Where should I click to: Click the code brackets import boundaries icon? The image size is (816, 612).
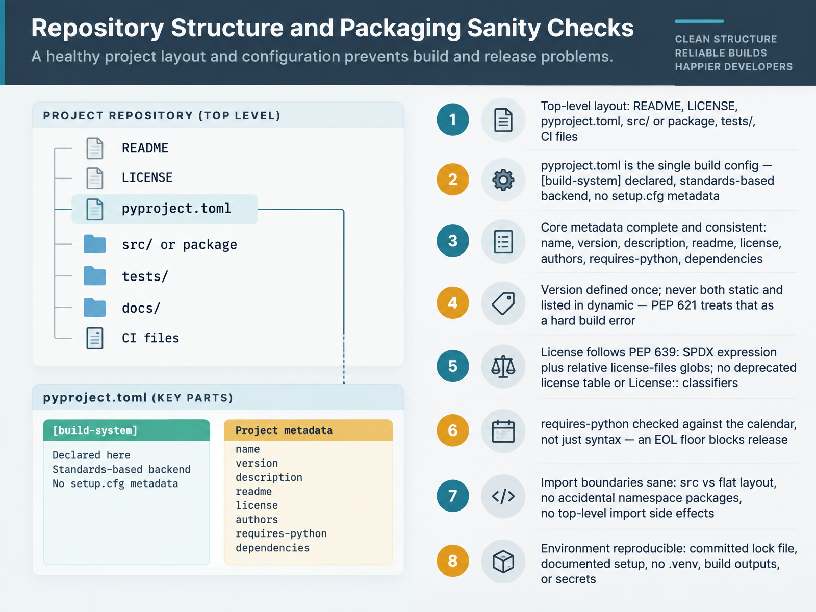point(503,496)
